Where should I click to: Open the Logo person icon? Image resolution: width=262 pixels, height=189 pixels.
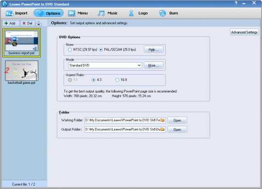coord(131,13)
